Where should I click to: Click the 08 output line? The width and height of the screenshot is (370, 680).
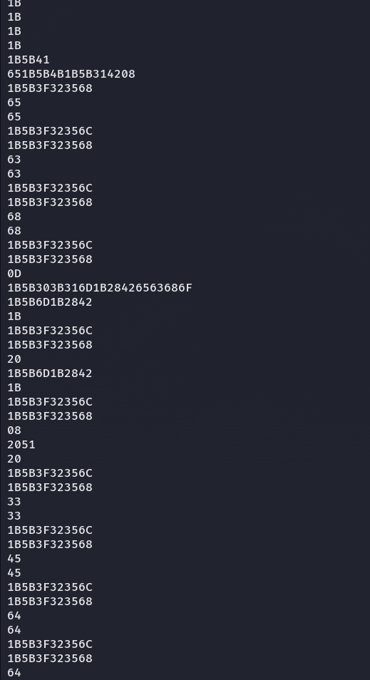pos(14,431)
